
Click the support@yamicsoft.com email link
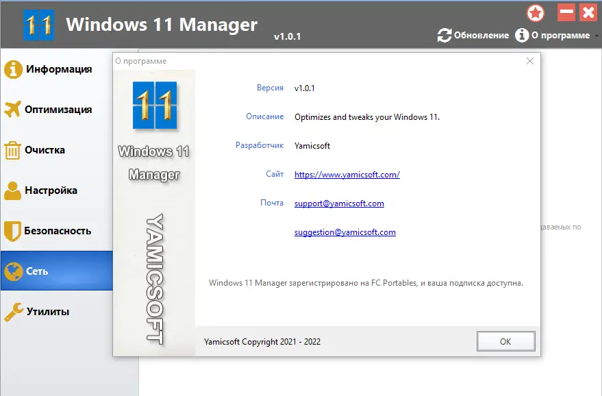[339, 203]
